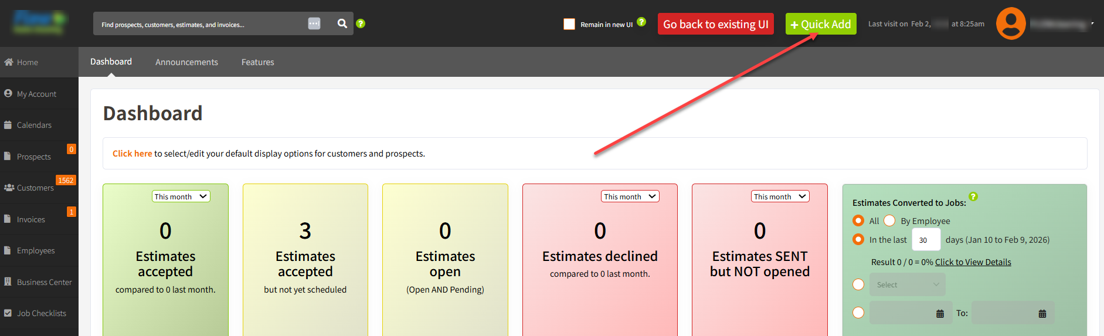This screenshot has height=336, width=1104.
Task: Click the My Account person icon
Action: point(8,93)
